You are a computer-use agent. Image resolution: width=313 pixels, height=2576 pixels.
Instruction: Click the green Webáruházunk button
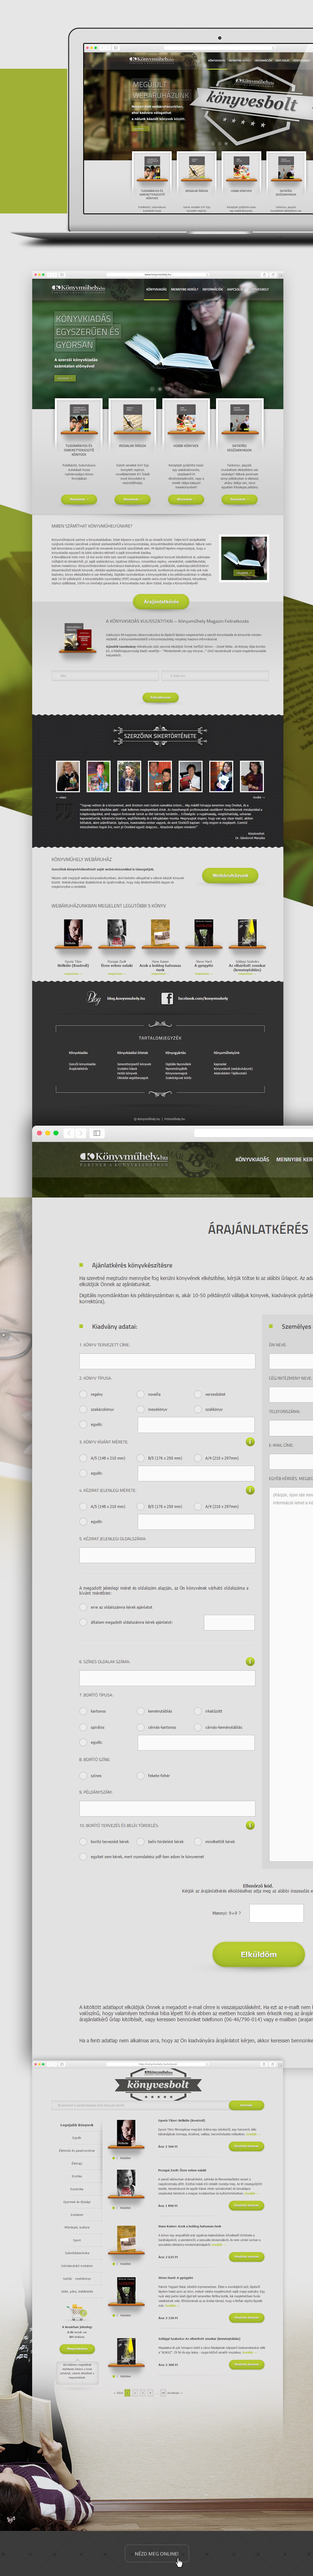[x=231, y=875]
